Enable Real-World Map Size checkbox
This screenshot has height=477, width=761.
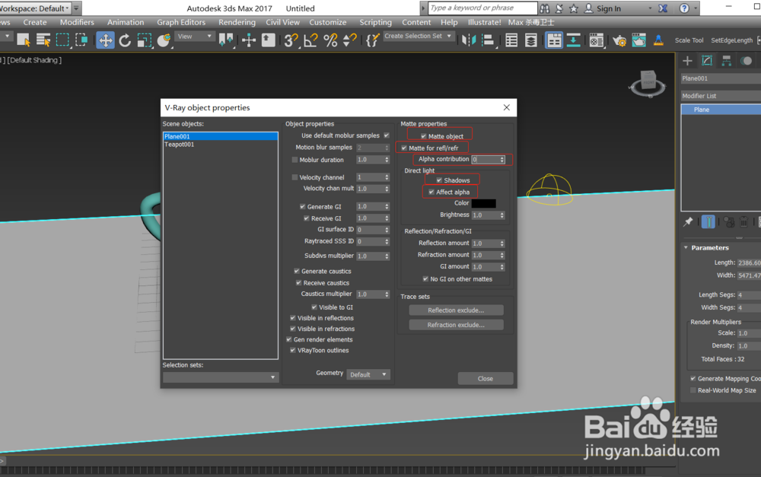point(693,390)
